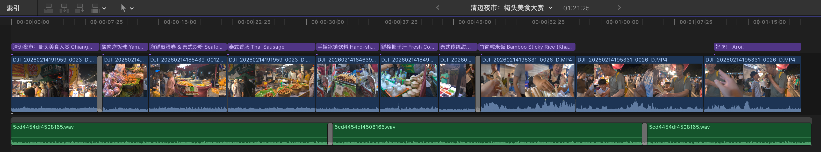This screenshot has width=821, height=152.
Task: Select the transition before the Bamboo Sticky Rice clip
Action: click(x=477, y=84)
